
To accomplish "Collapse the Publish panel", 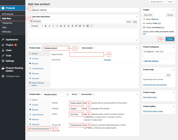I will (173, 10).
